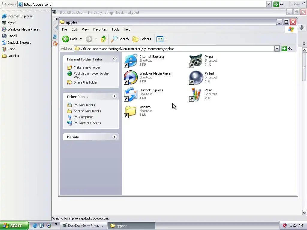Open the Search pane in Explorer
This screenshot has height=230, width=307.
120,39
